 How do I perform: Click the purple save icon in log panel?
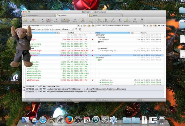pyautogui.click(x=23, y=90)
